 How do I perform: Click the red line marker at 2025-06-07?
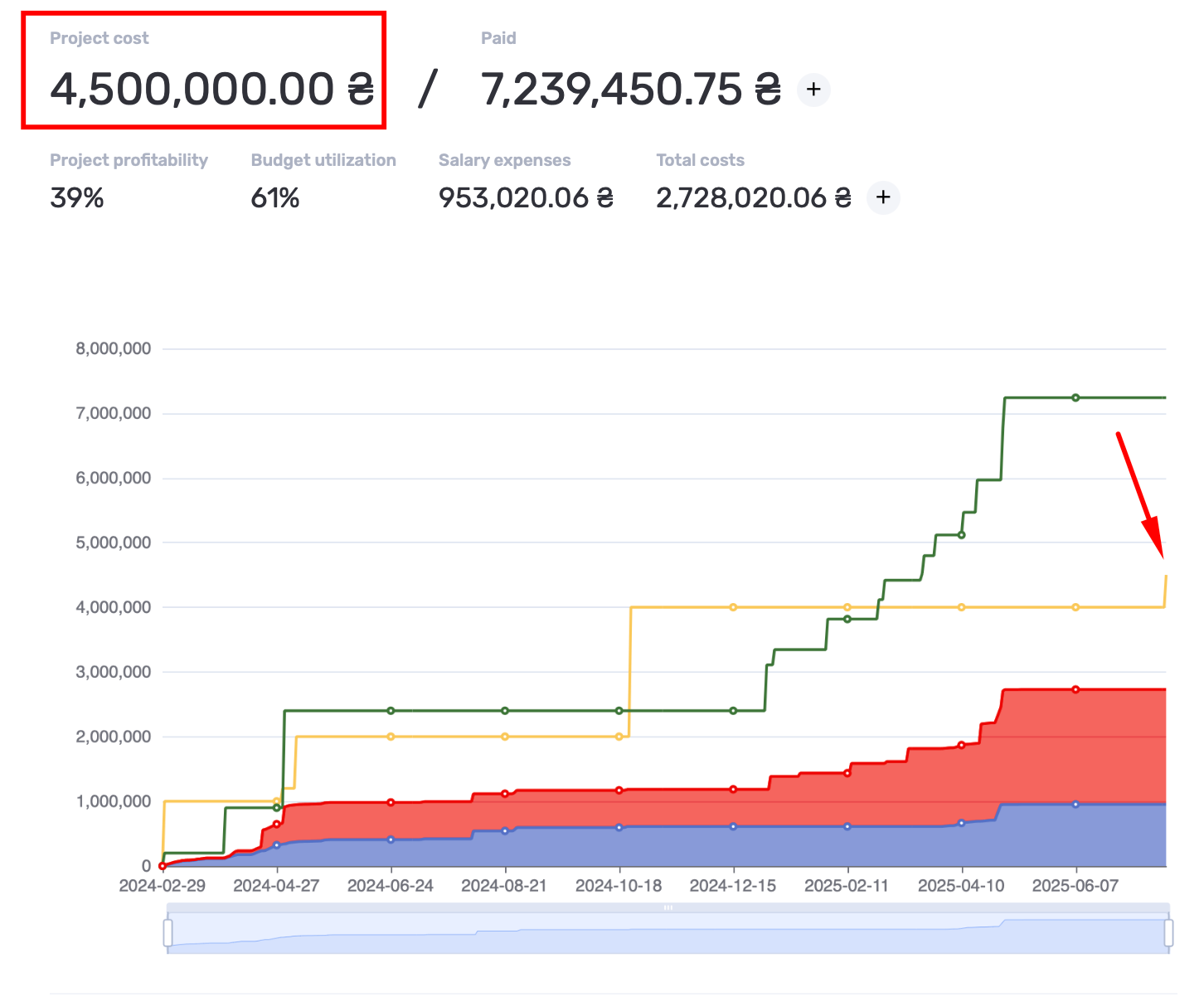click(1075, 689)
